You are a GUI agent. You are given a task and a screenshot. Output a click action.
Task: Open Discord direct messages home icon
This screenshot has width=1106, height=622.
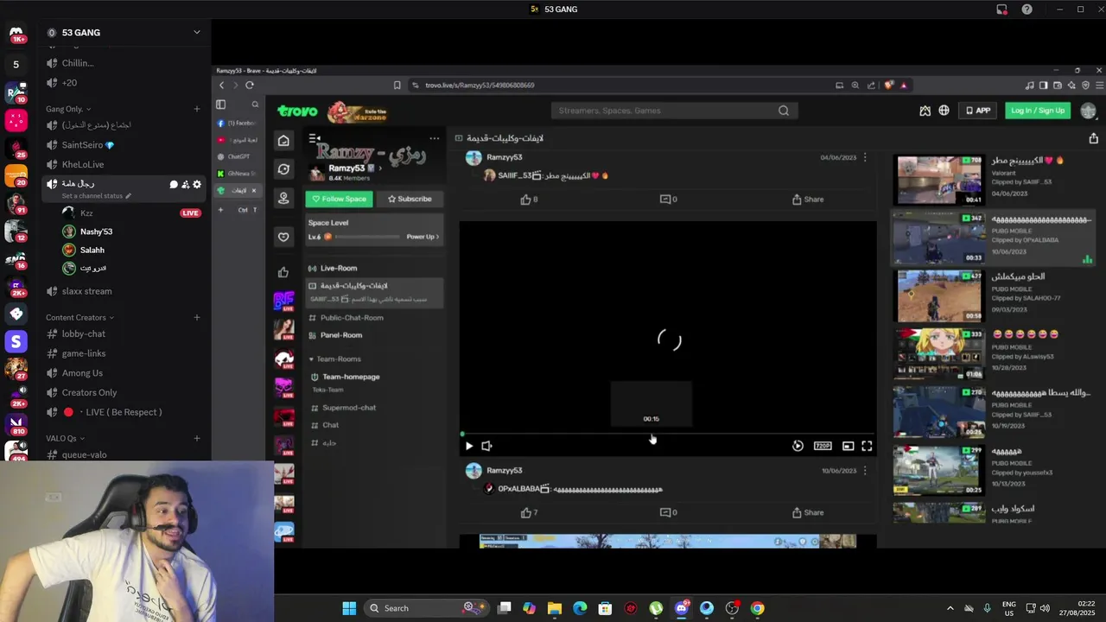tap(16, 34)
